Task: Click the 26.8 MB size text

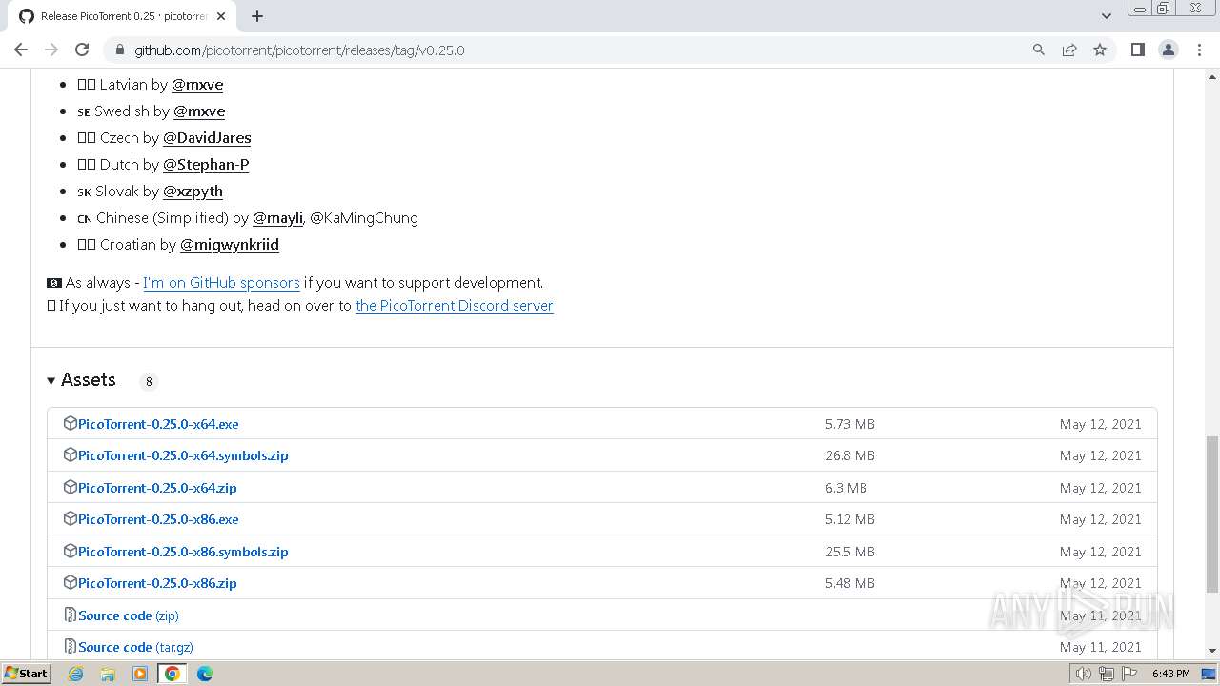Action: tap(850, 455)
